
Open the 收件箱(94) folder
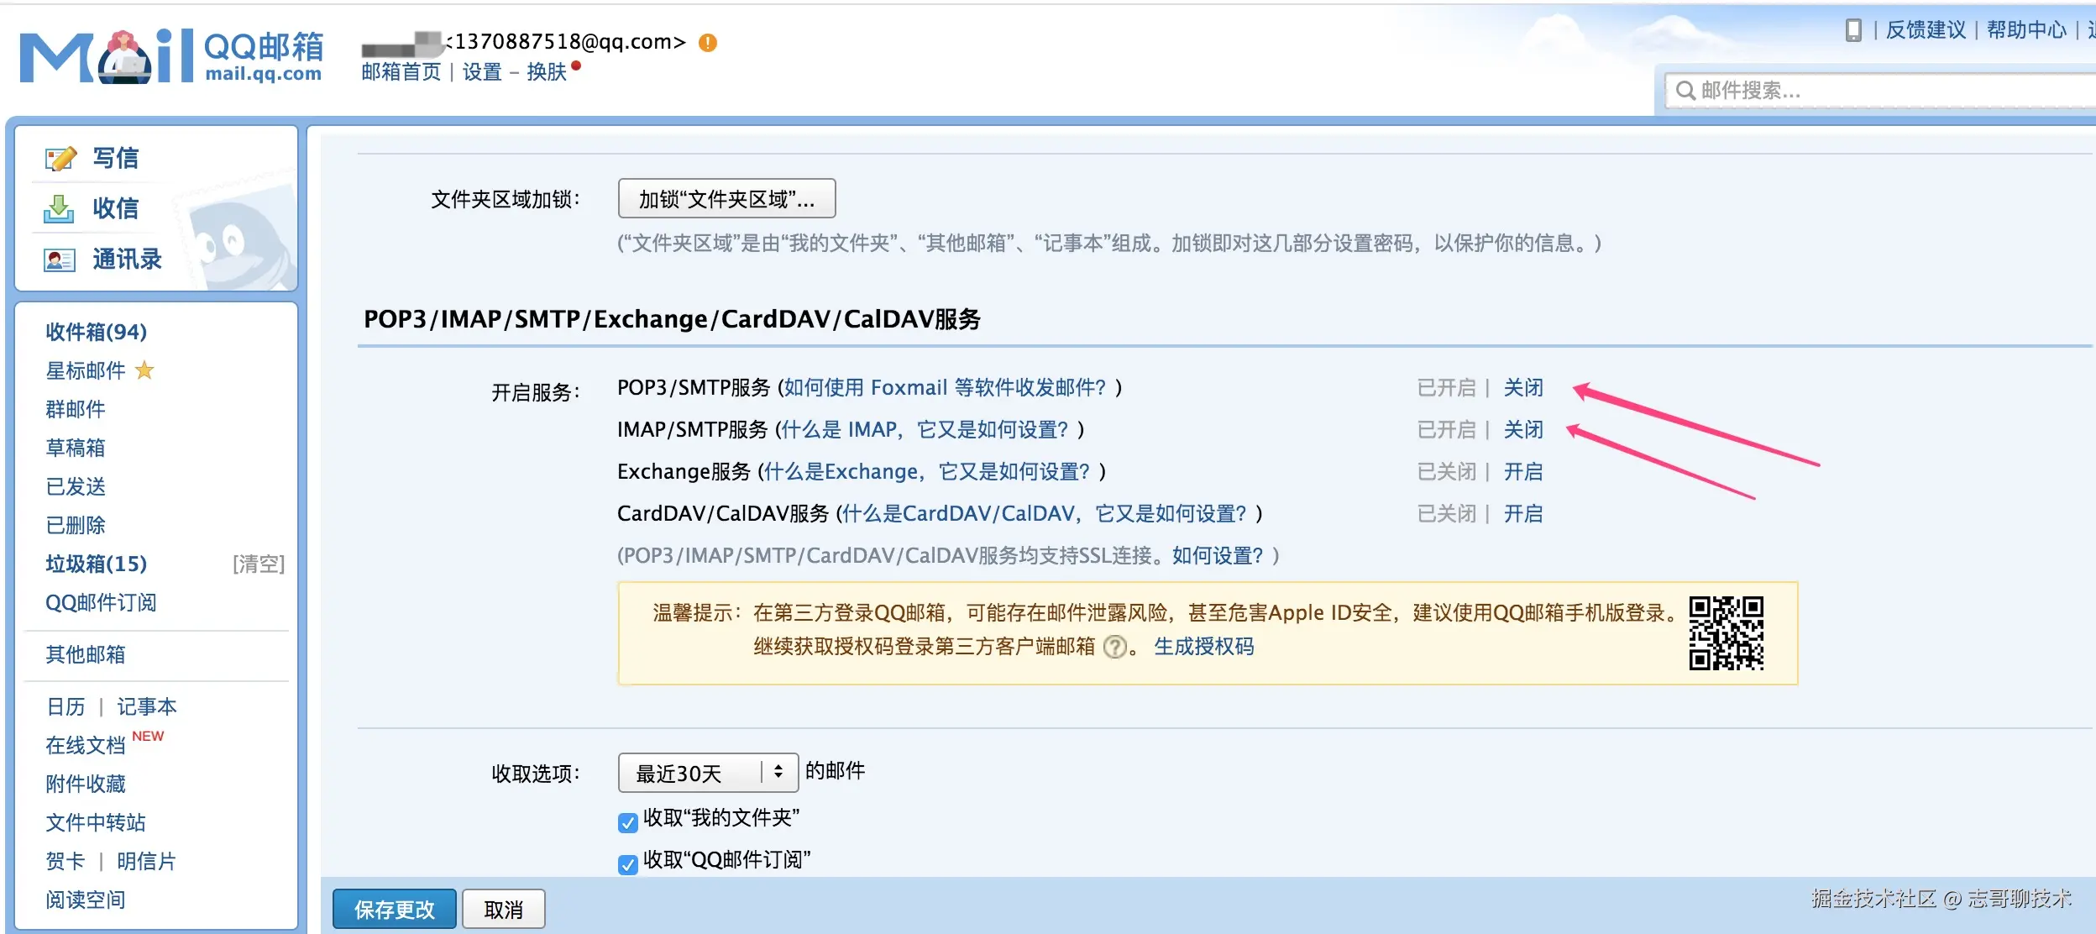coord(96,332)
